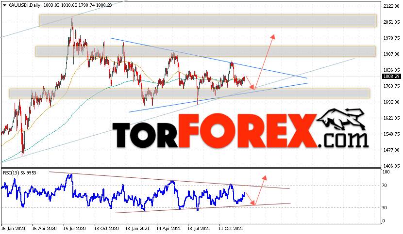Click the 14 Apr 2021 date label
The height and width of the screenshot is (234, 403).
pyautogui.click(x=168, y=229)
